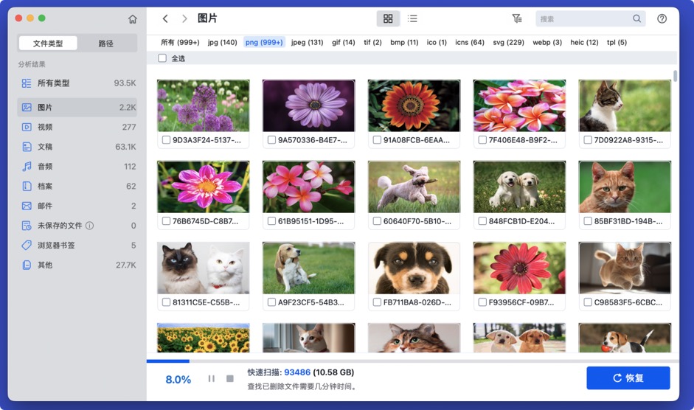Open the 档案 category
Viewport: 694px width, 410px height.
[x=77, y=186]
